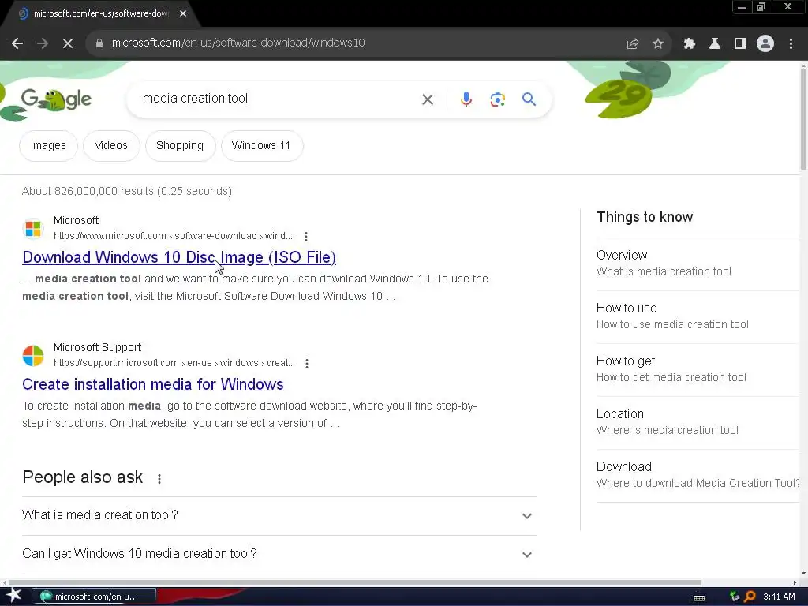Image resolution: width=808 pixels, height=606 pixels.
Task: Click the share page icon in the address bar
Action: click(x=632, y=44)
